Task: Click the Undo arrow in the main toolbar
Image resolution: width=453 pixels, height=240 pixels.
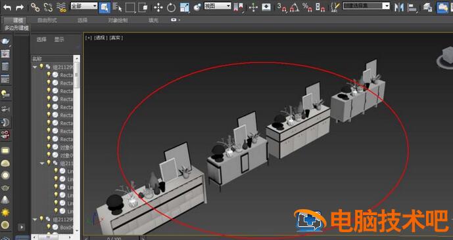Action: 7,7
